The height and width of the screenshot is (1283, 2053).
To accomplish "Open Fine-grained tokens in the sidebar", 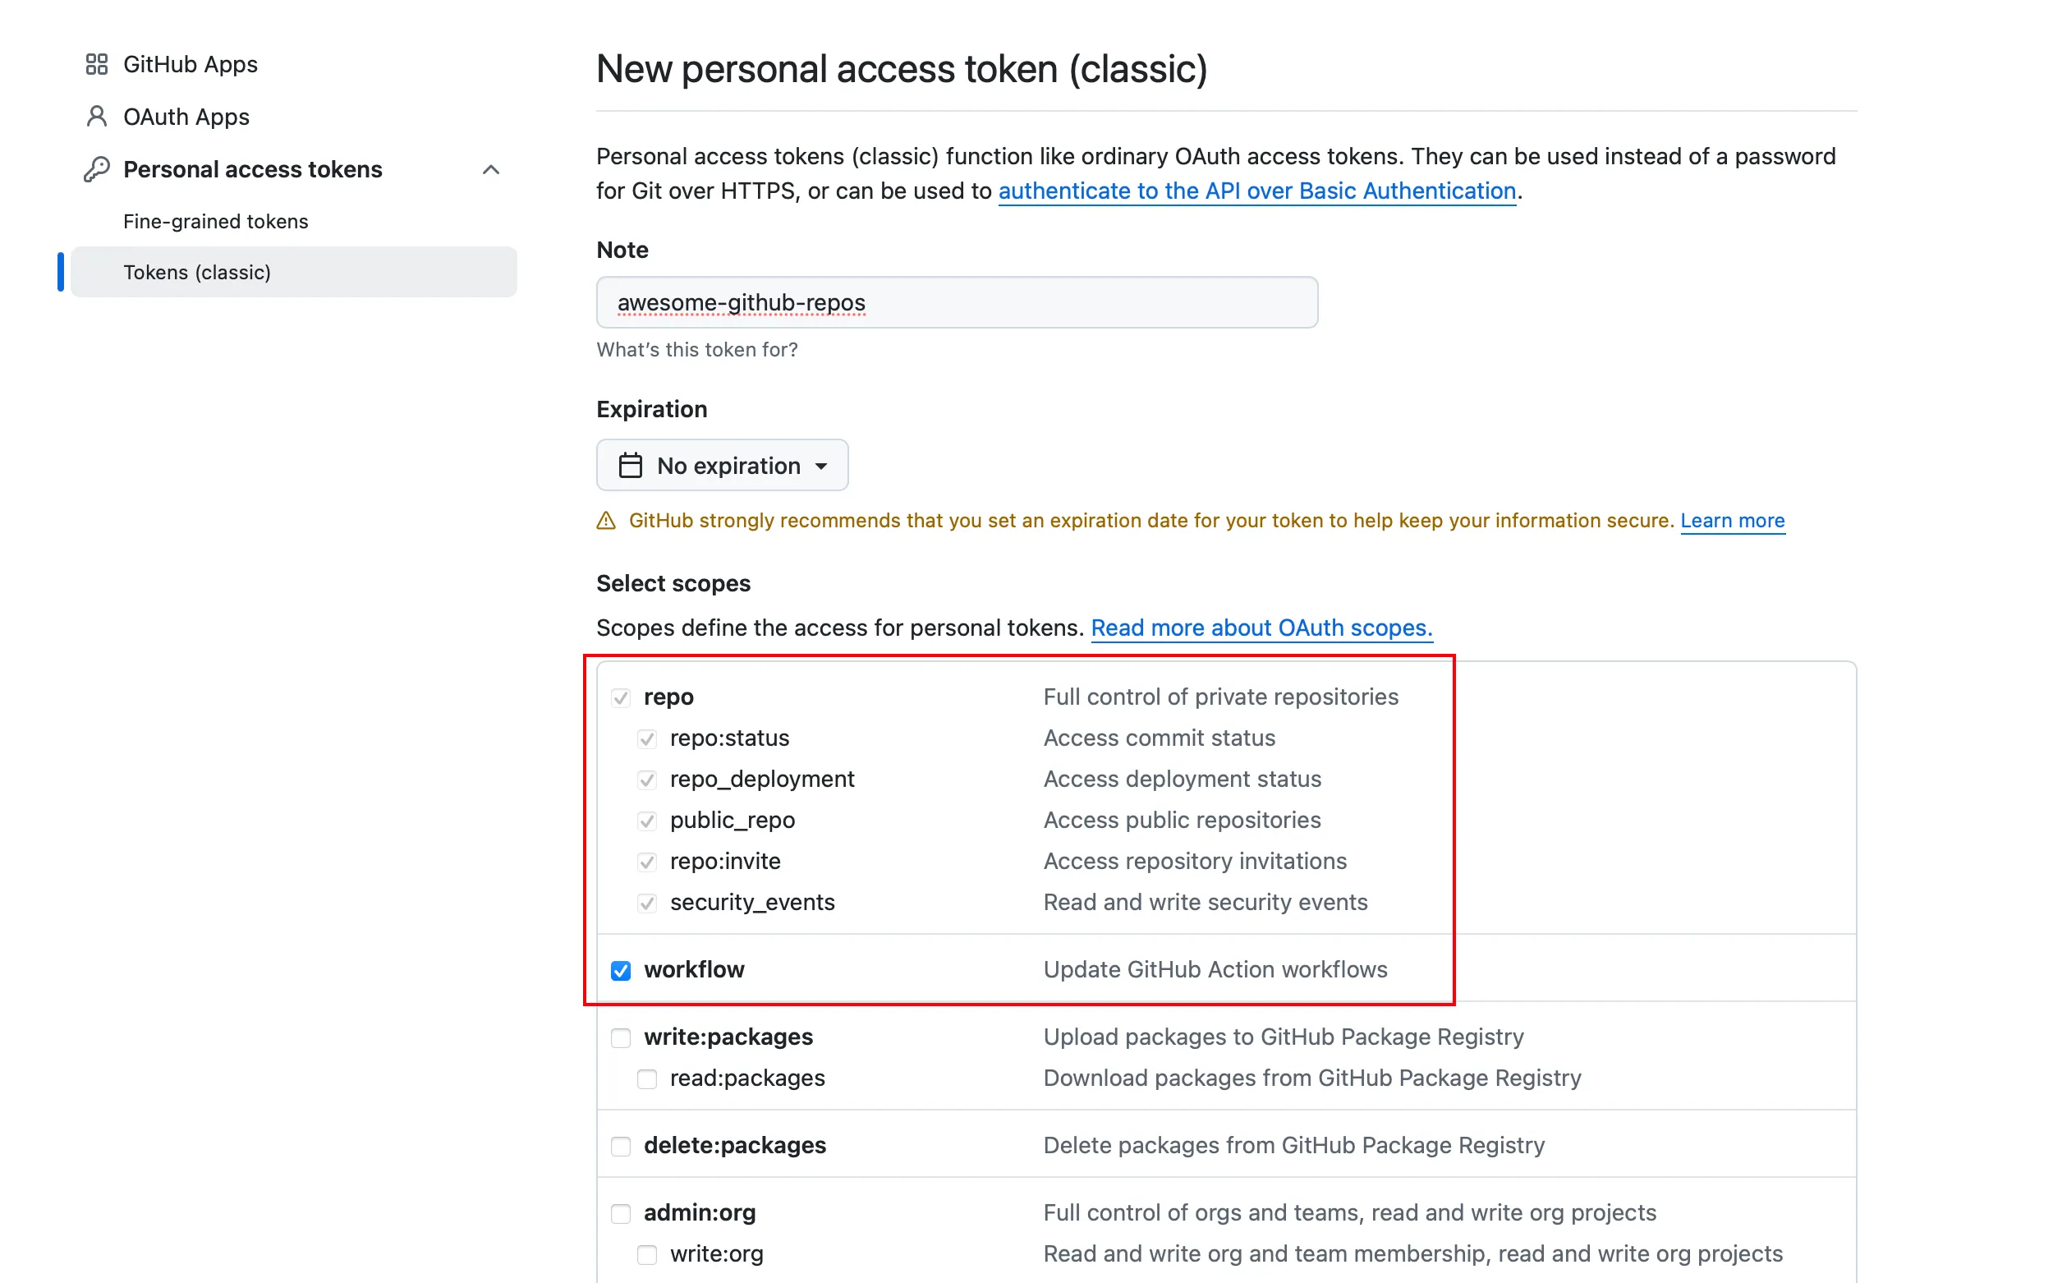I will click(215, 222).
